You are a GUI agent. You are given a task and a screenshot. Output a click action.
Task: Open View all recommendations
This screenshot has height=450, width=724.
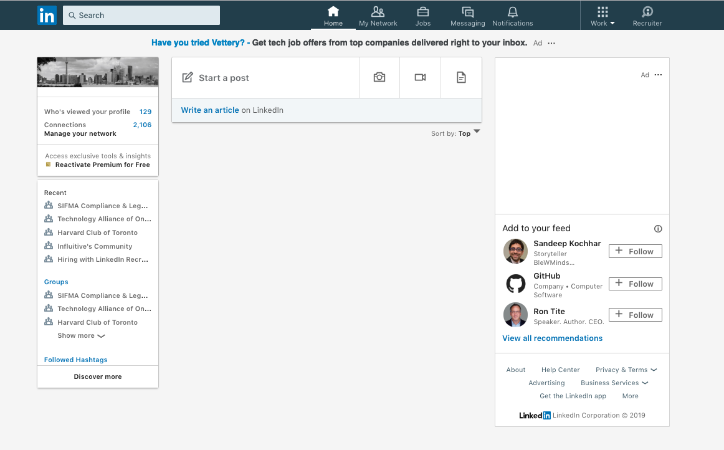(552, 338)
